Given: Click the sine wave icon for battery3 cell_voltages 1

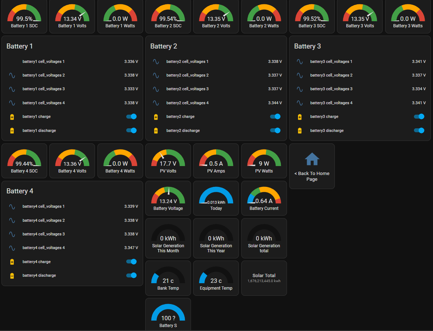Looking at the screenshot, I should click(x=300, y=62).
